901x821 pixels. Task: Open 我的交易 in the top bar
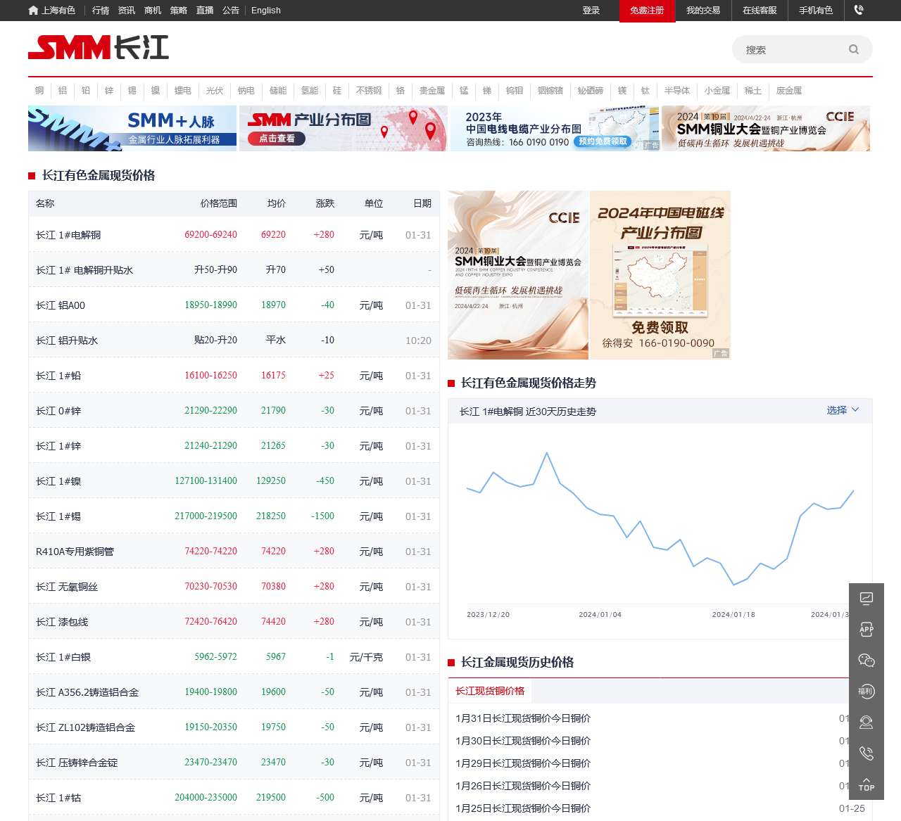(x=703, y=11)
